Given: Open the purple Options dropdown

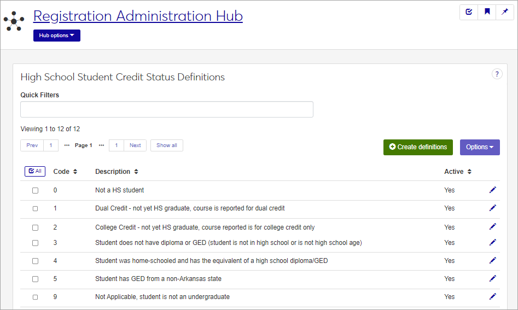Looking at the screenshot, I should point(479,147).
